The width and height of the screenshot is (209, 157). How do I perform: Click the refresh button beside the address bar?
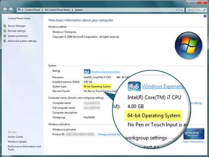tap(182, 10)
